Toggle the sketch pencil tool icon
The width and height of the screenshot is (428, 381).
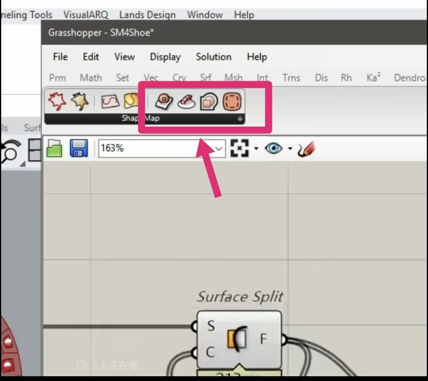click(x=306, y=149)
